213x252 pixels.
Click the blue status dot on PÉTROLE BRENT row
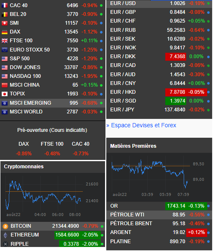[208, 224]
